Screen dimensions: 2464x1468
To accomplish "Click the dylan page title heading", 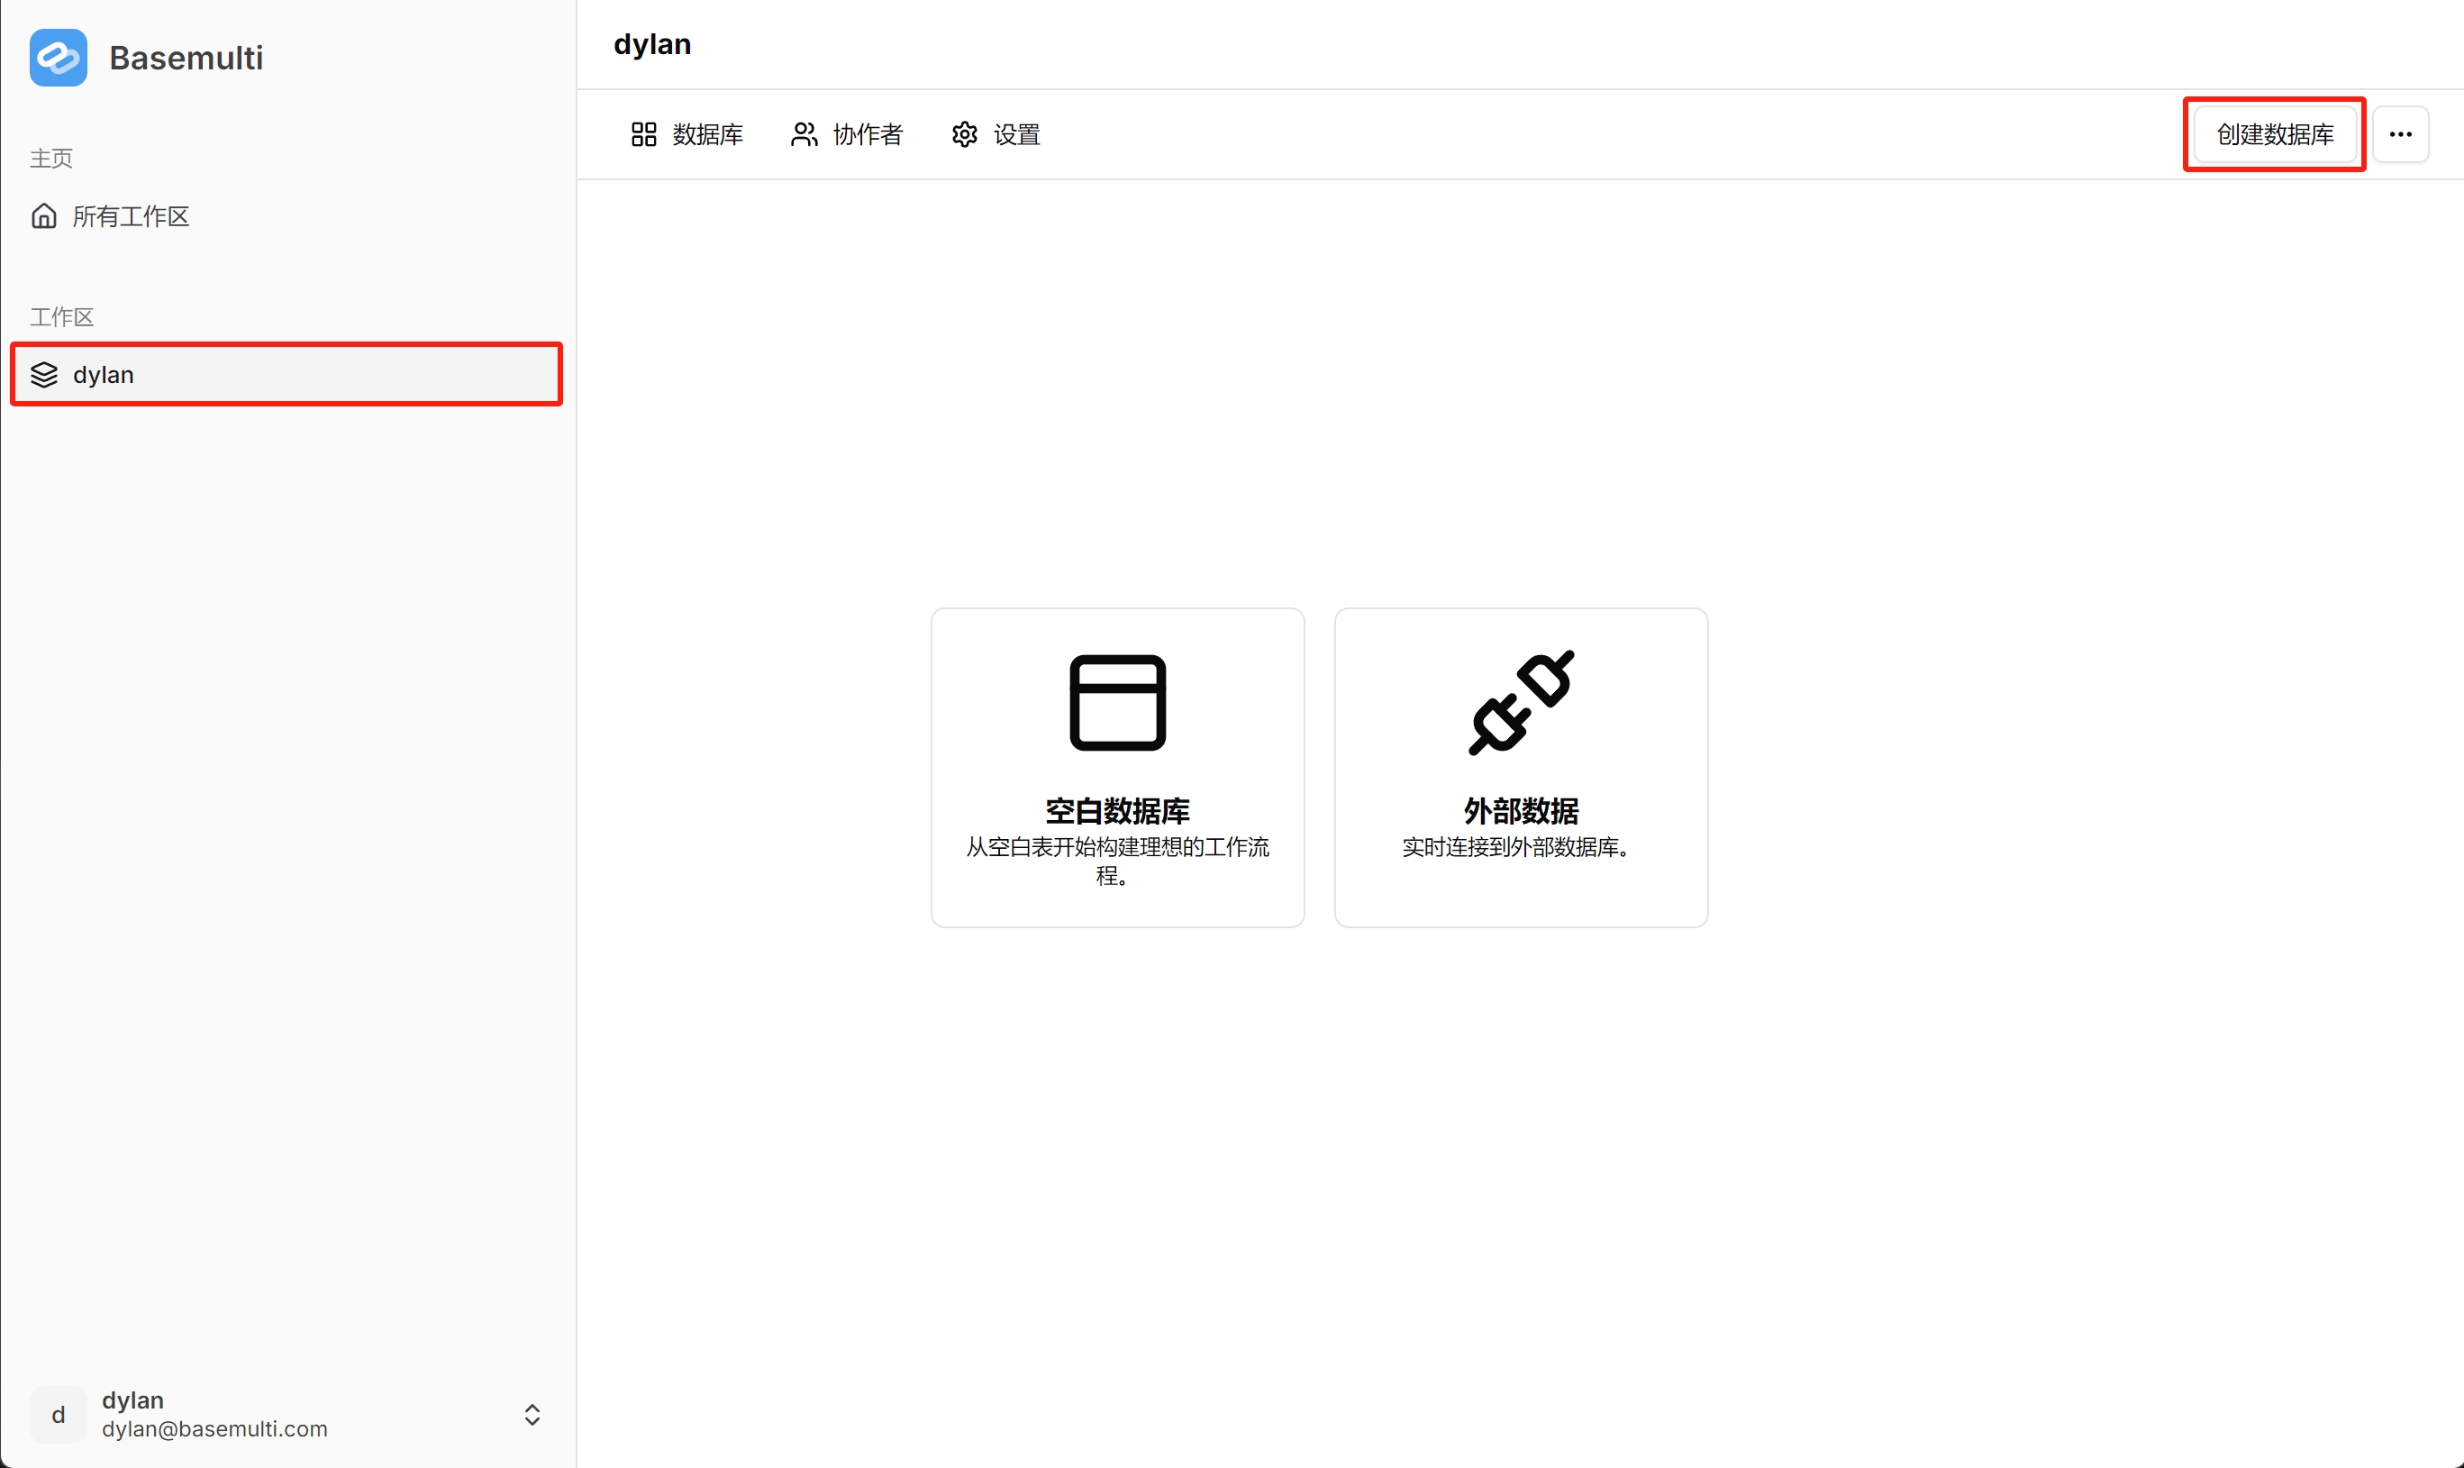I will 652,44.
